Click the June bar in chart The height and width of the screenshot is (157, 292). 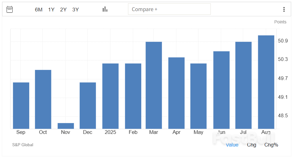221,90
